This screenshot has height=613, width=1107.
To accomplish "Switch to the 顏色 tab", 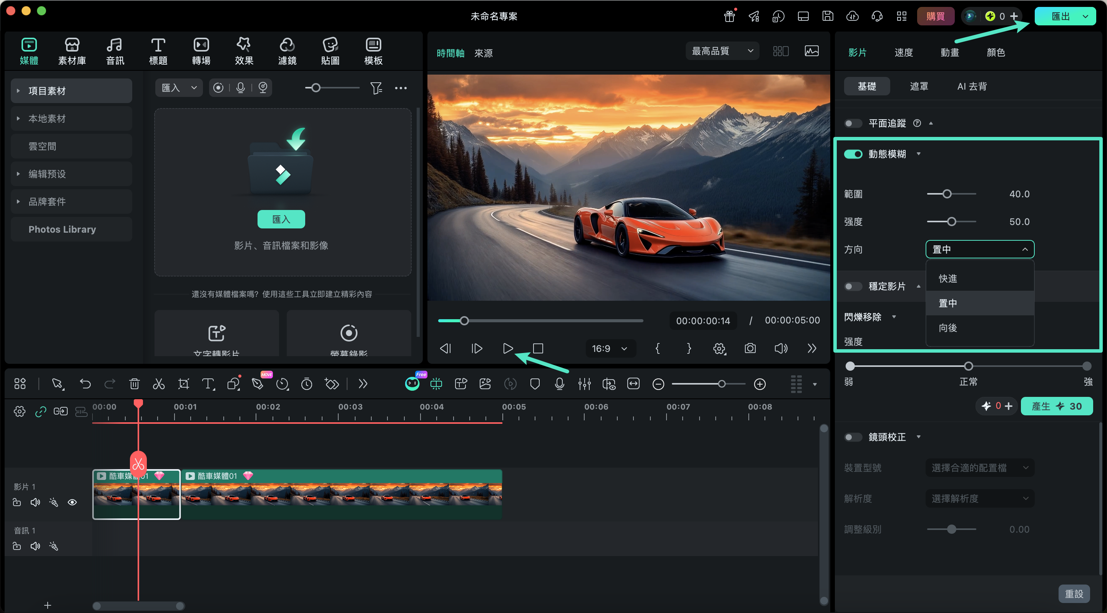I will pyautogui.click(x=995, y=52).
